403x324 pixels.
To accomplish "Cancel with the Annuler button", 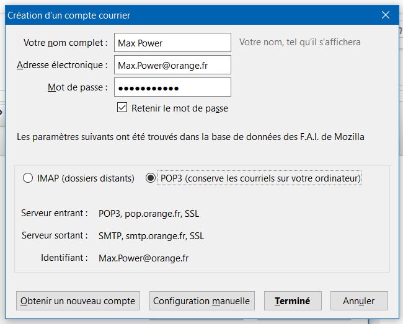I will click(359, 301).
